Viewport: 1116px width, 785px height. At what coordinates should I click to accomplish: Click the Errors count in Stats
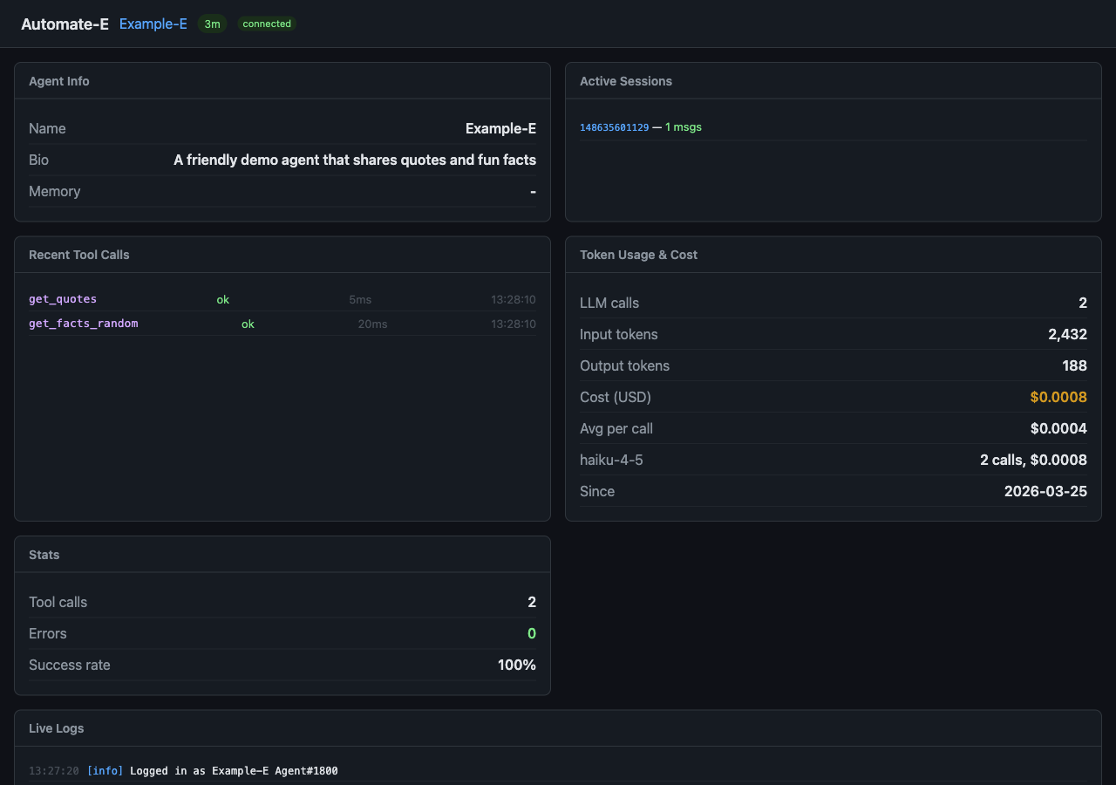(x=531, y=633)
